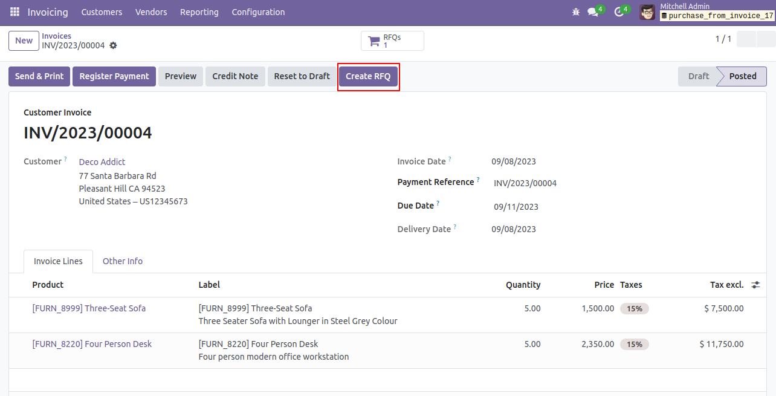Image resolution: width=776 pixels, height=396 pixels.
Task: Click the Price column header
Action: pyautogui.click(x=604, y=285)
